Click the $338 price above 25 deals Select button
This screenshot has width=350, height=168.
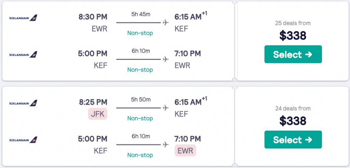pos(293,36)
